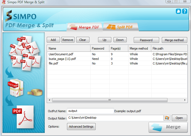Viewport: 191px width, 136px height.
Task: Browse for output folder icon
Action: click(x=167, y=118)
